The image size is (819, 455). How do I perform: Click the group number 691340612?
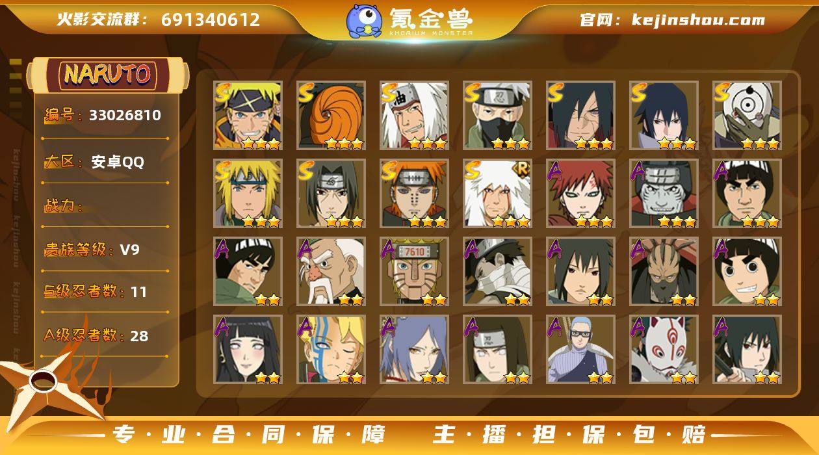coord(211,19)
